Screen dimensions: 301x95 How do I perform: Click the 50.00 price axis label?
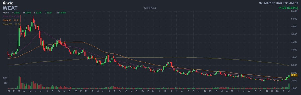tap(294, 34)
